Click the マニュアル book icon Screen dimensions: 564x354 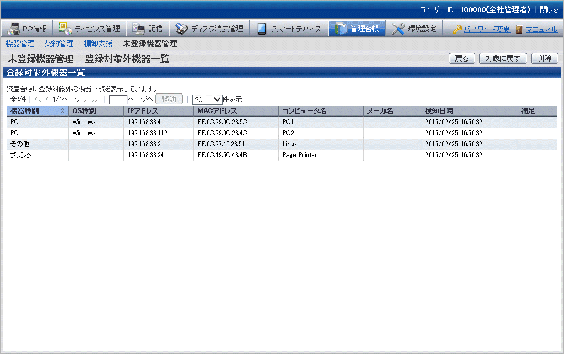click(519, 30)
